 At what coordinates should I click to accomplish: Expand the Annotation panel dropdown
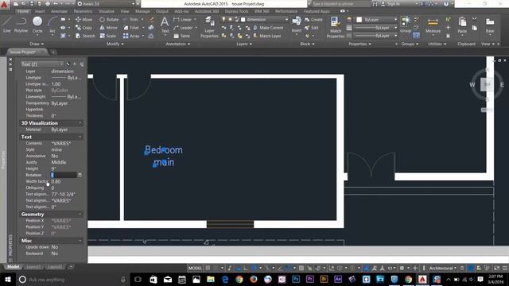pos(178,44)
